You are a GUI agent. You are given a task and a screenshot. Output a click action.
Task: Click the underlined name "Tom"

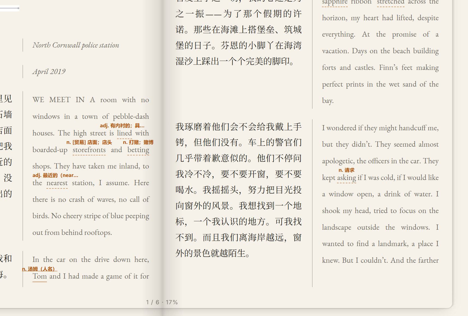pos(40,276)
